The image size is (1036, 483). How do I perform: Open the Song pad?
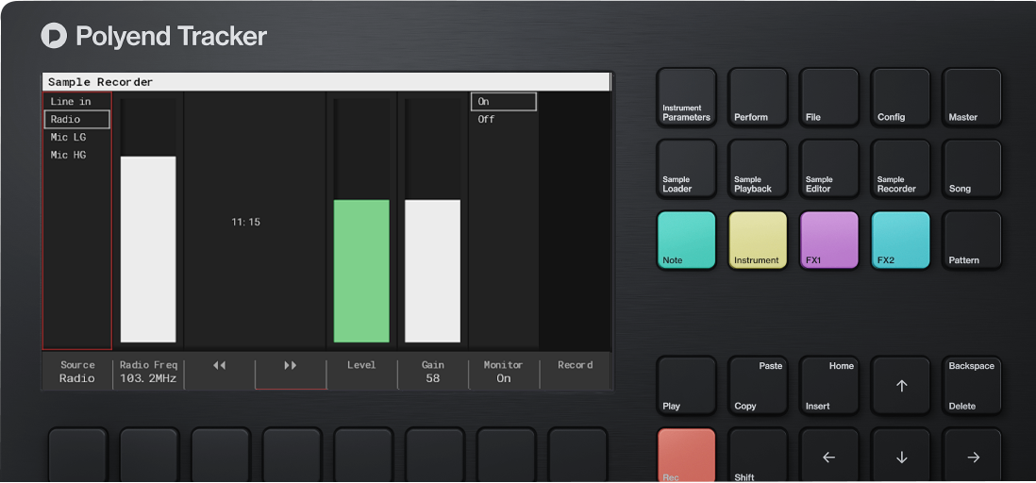coord(972,169)
